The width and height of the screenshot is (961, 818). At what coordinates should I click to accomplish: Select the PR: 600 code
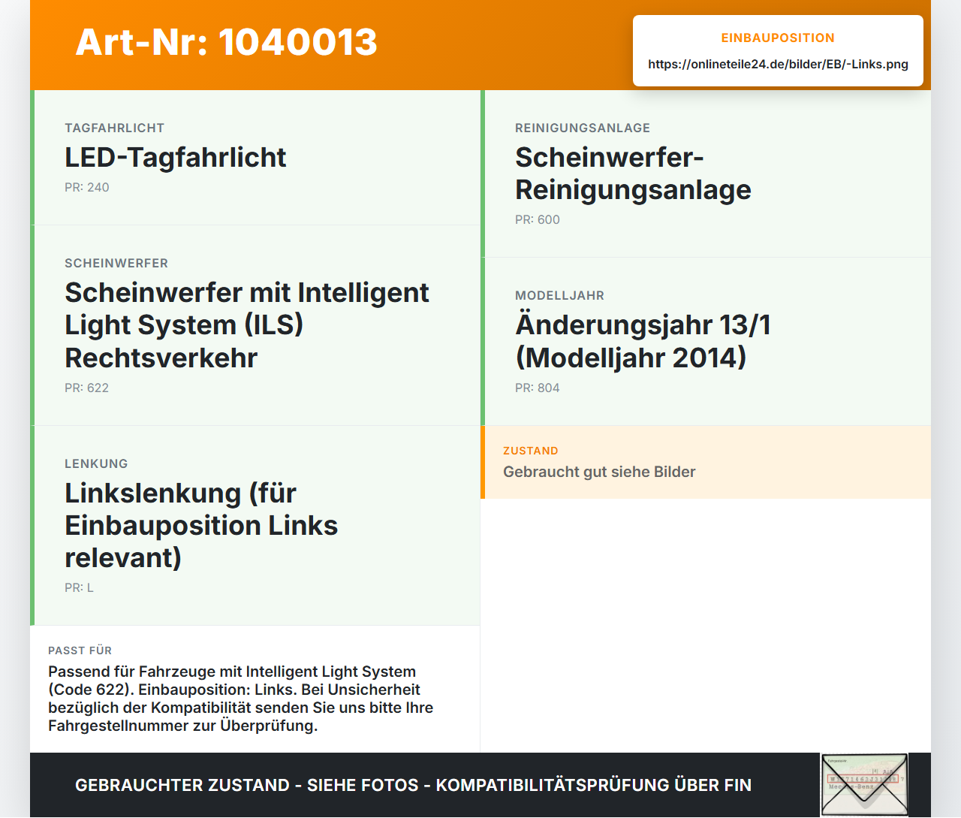point(538,219)
